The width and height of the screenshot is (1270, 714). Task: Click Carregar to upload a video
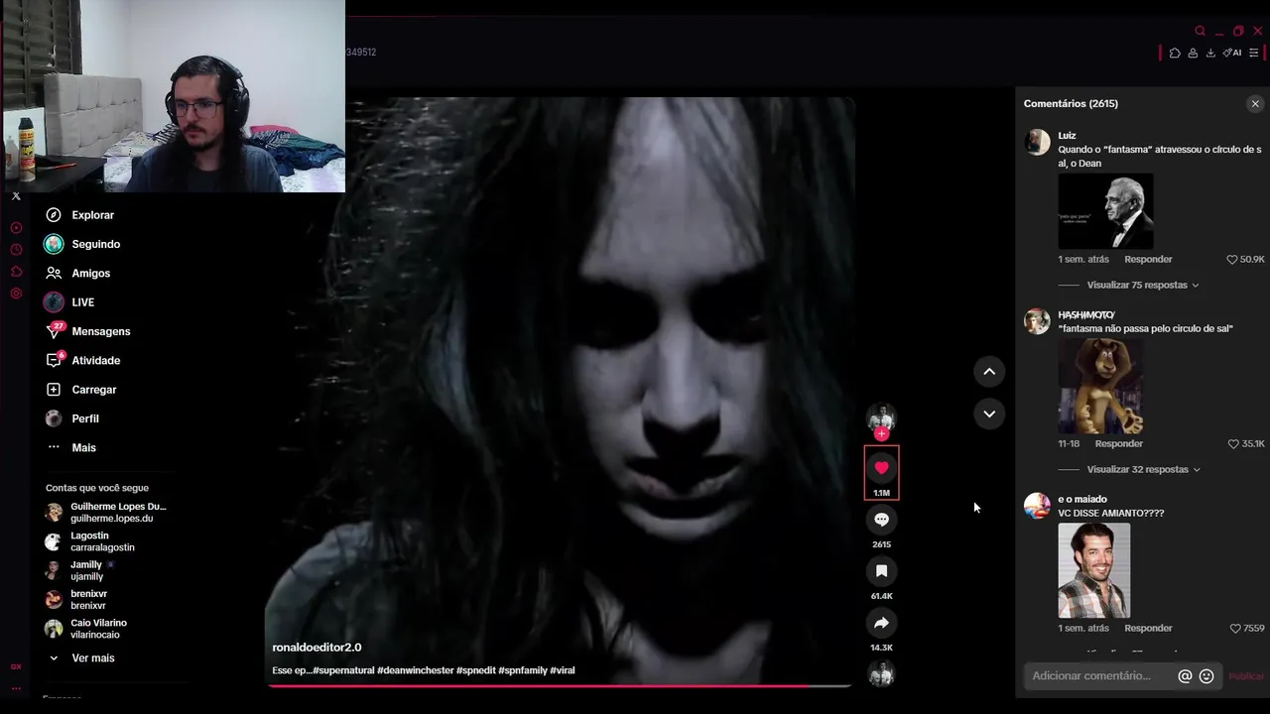pos(80,390)
